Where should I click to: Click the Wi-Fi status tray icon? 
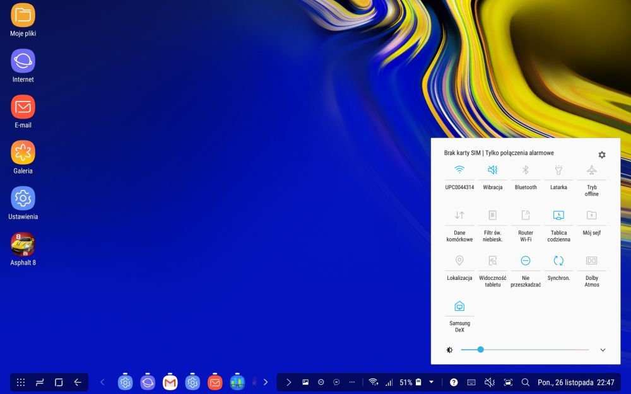coord(374,383)
